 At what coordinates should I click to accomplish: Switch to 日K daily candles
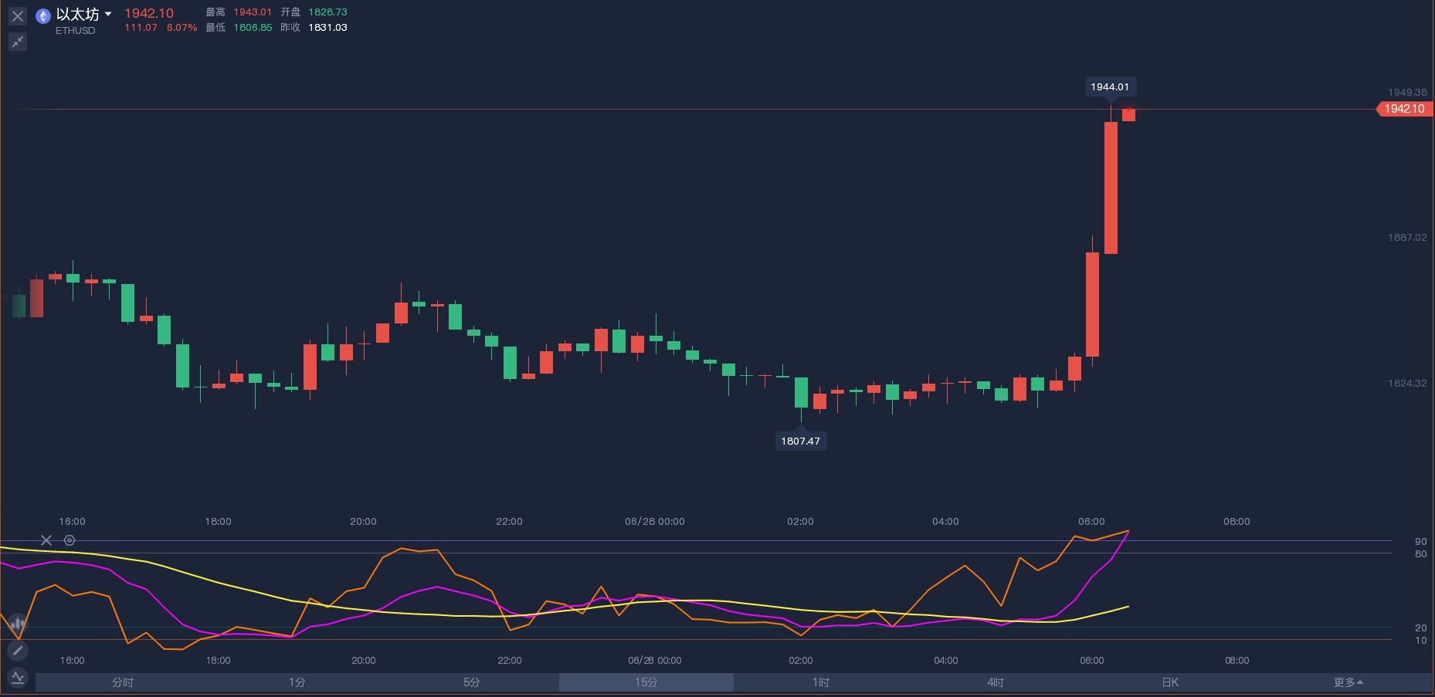point(1170,682)
